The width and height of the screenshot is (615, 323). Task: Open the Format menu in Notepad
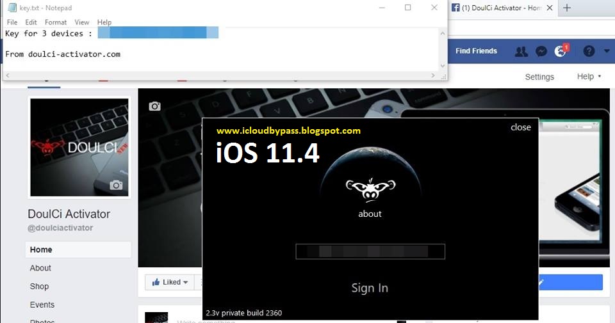coord(55,22)
